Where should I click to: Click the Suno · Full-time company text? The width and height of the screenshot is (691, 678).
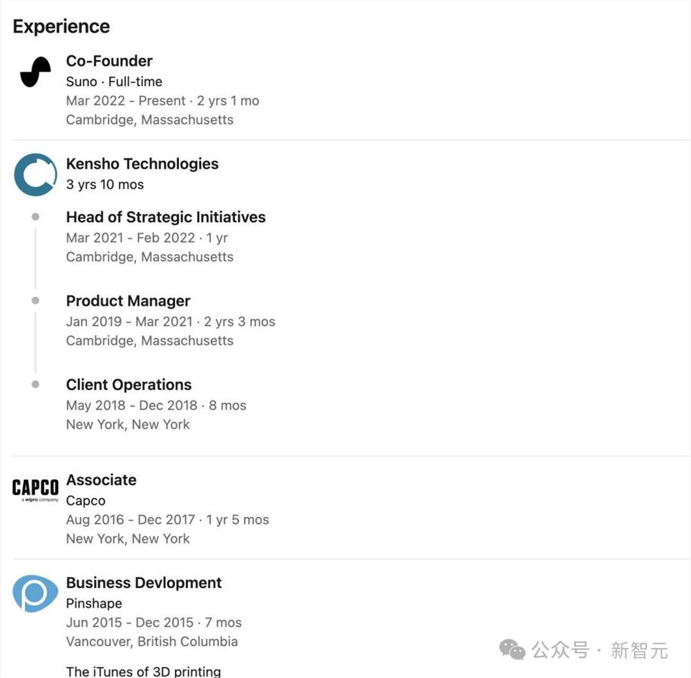(x=114, y=81)
